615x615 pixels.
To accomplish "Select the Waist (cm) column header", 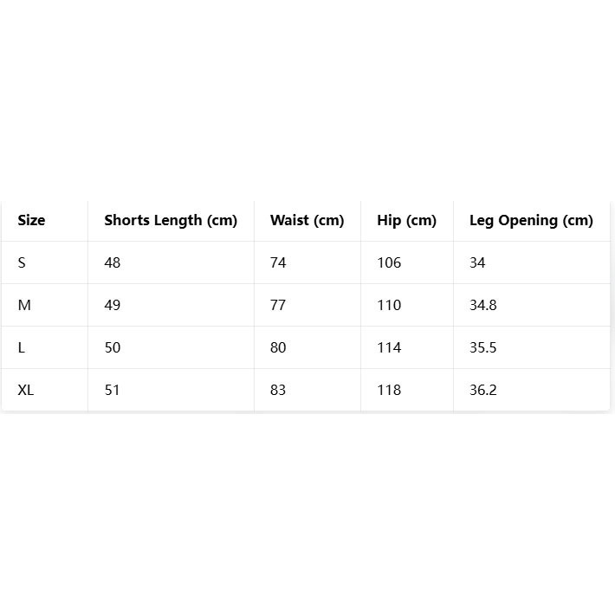I will 307,220.
